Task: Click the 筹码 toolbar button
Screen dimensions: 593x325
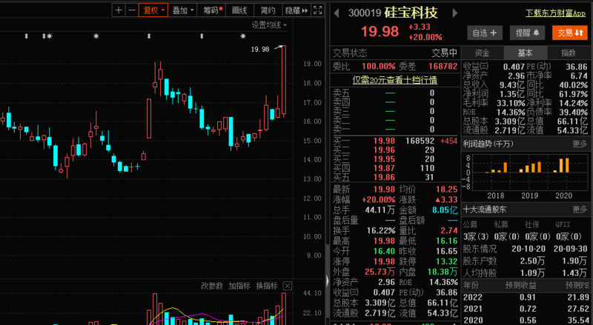Action: [x=211, y=10]
